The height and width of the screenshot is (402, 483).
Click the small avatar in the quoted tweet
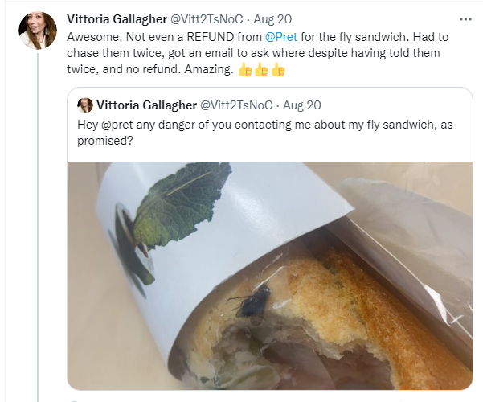pos(84,105)
